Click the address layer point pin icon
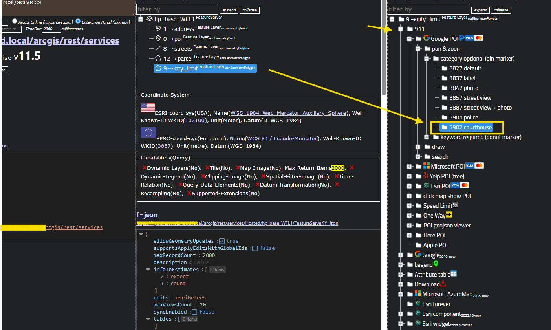551x330 pixels. (158, 29)
